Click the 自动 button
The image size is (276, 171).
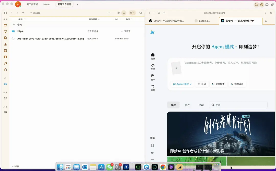tap(202, 84)
